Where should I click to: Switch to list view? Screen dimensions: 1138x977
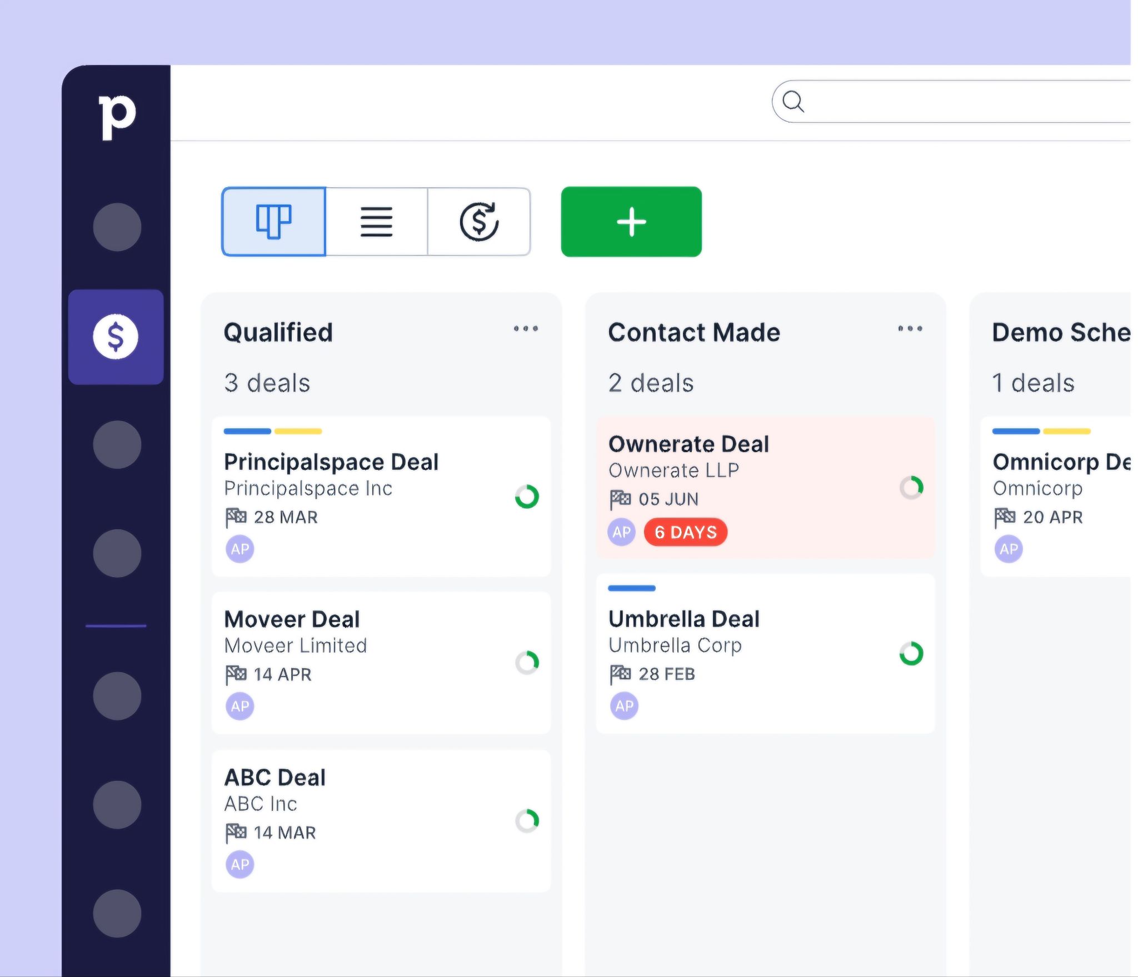coord(376,222)
